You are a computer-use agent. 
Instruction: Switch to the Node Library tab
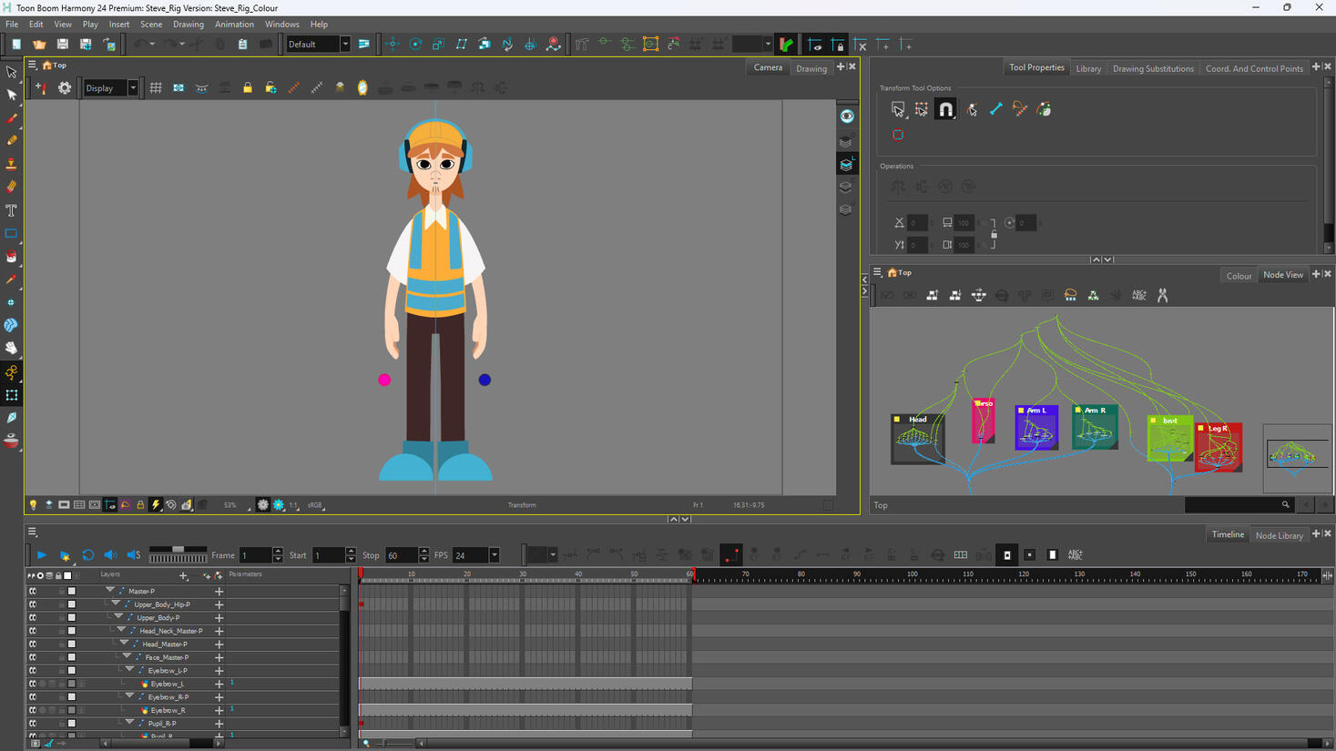coord(1280,535)
